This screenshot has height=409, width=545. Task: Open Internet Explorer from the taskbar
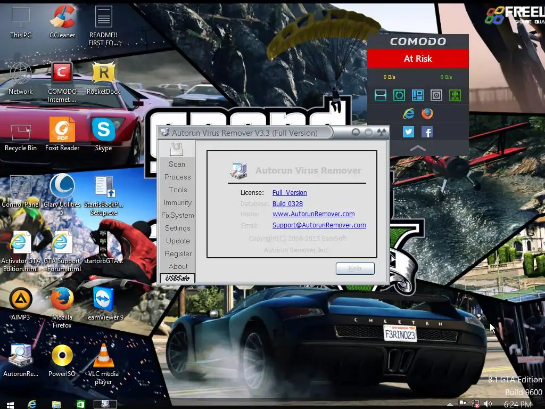(x=32, y=404)
